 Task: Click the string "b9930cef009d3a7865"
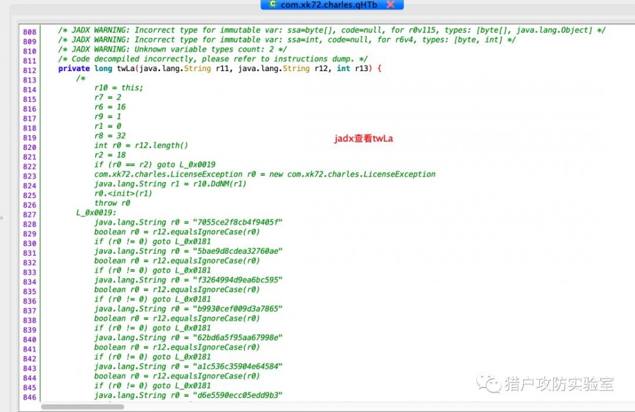pyautogui.click(x=237, y=309)
